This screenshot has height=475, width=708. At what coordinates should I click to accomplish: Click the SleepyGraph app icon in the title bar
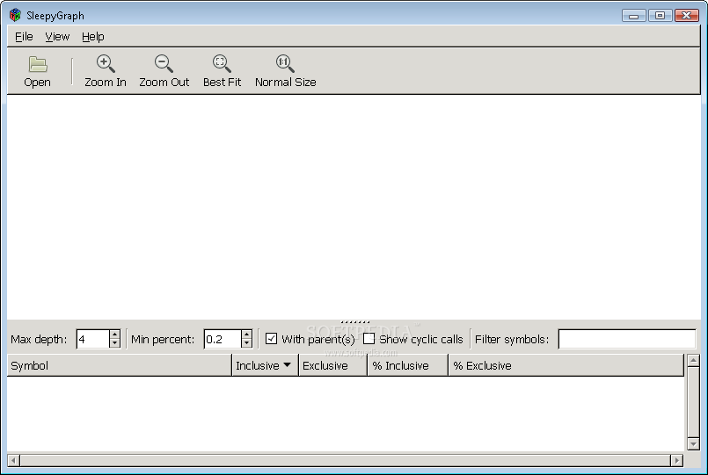(x=15, y=15)
